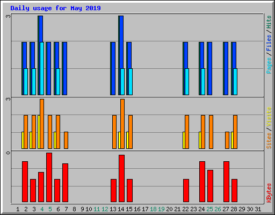Click the yellow Visits bar for day 4
The height and width of the screenshot is (215, 275).
click(x=39, y=132)
